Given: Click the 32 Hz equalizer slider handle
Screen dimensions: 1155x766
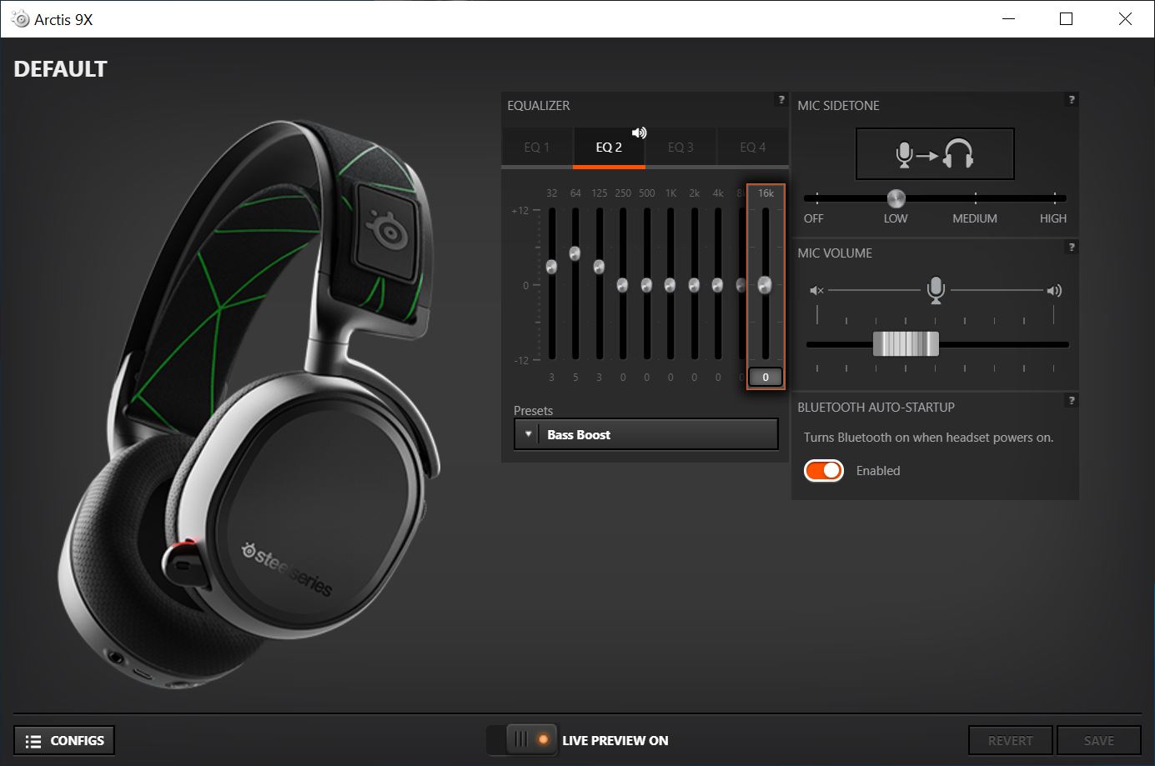Looking at the screenshot, I should 551,267.
